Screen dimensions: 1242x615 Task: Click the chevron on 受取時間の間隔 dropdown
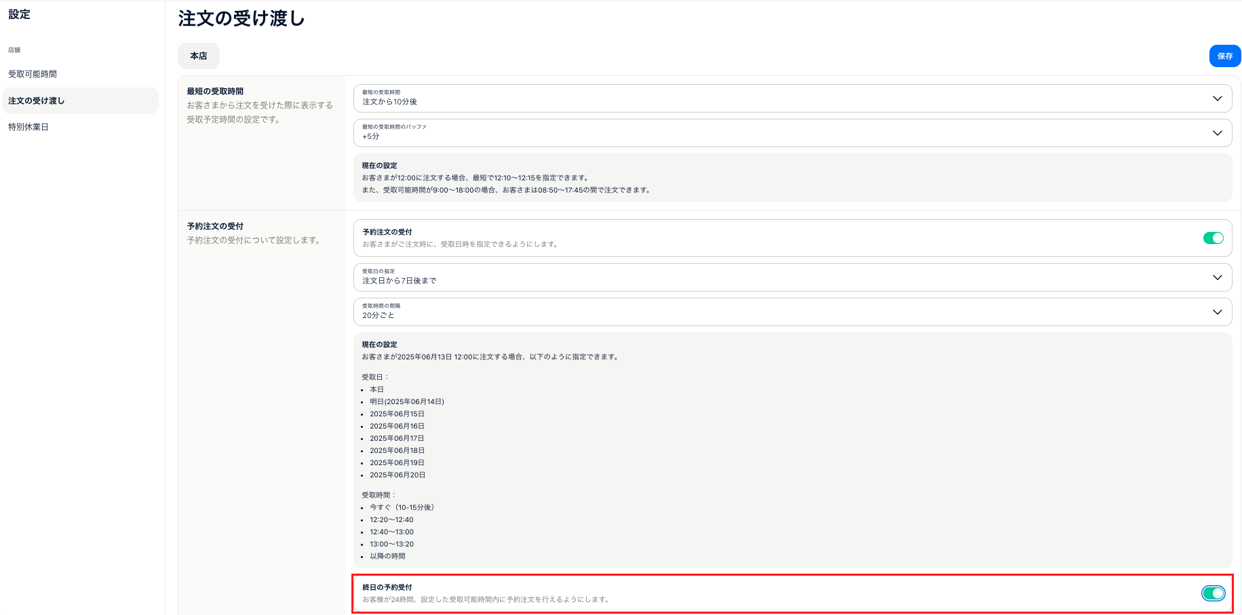click(1217, 313)
